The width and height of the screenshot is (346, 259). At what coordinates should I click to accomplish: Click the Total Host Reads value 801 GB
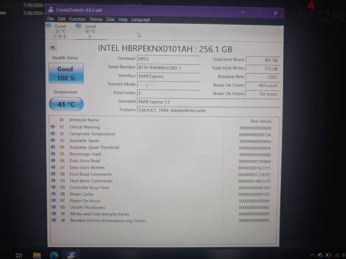point(263,60)
